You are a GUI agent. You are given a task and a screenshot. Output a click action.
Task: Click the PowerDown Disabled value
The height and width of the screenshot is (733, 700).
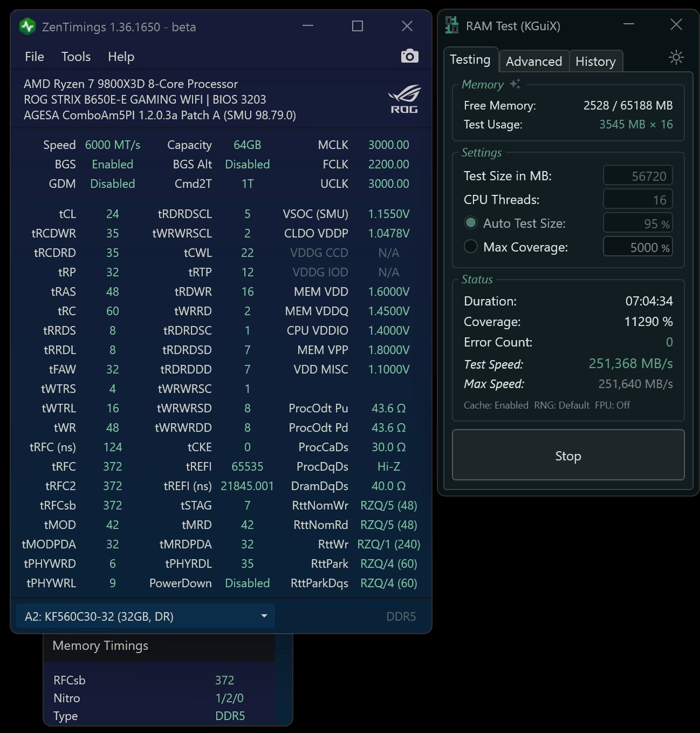click(247, 583)
